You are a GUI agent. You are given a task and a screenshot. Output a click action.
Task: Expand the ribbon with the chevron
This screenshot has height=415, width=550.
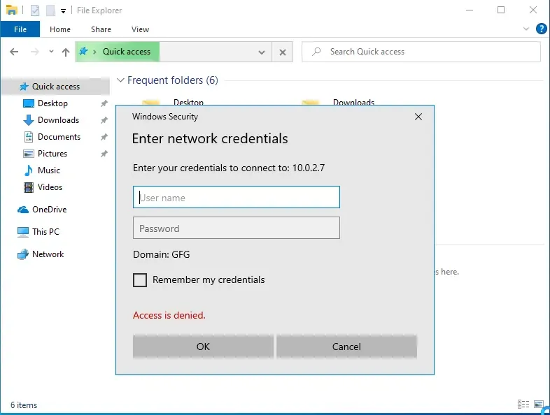[x=526, y=29]
